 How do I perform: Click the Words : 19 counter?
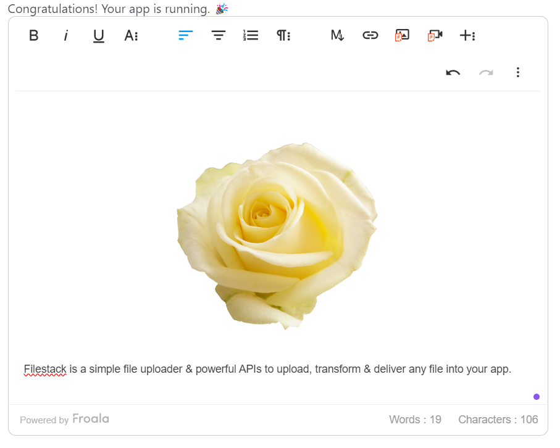click(x=415, y=420)
